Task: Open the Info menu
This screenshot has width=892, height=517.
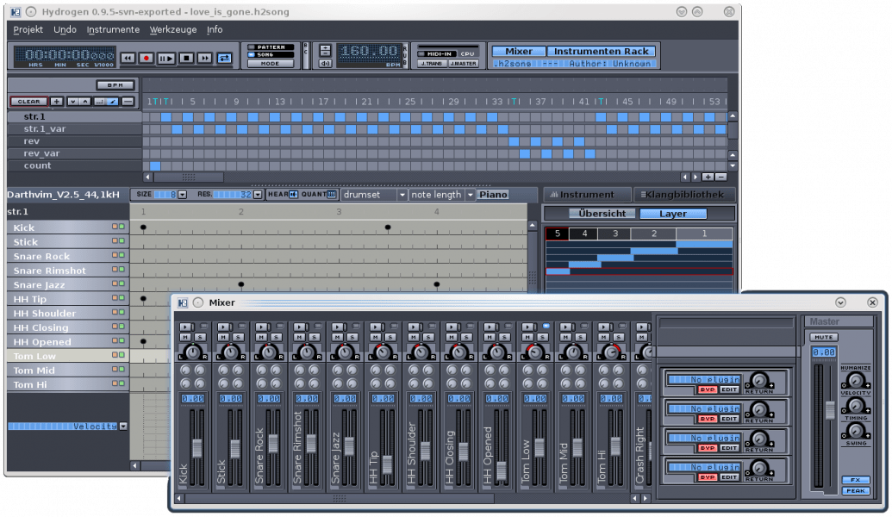Action: (215, 29)
